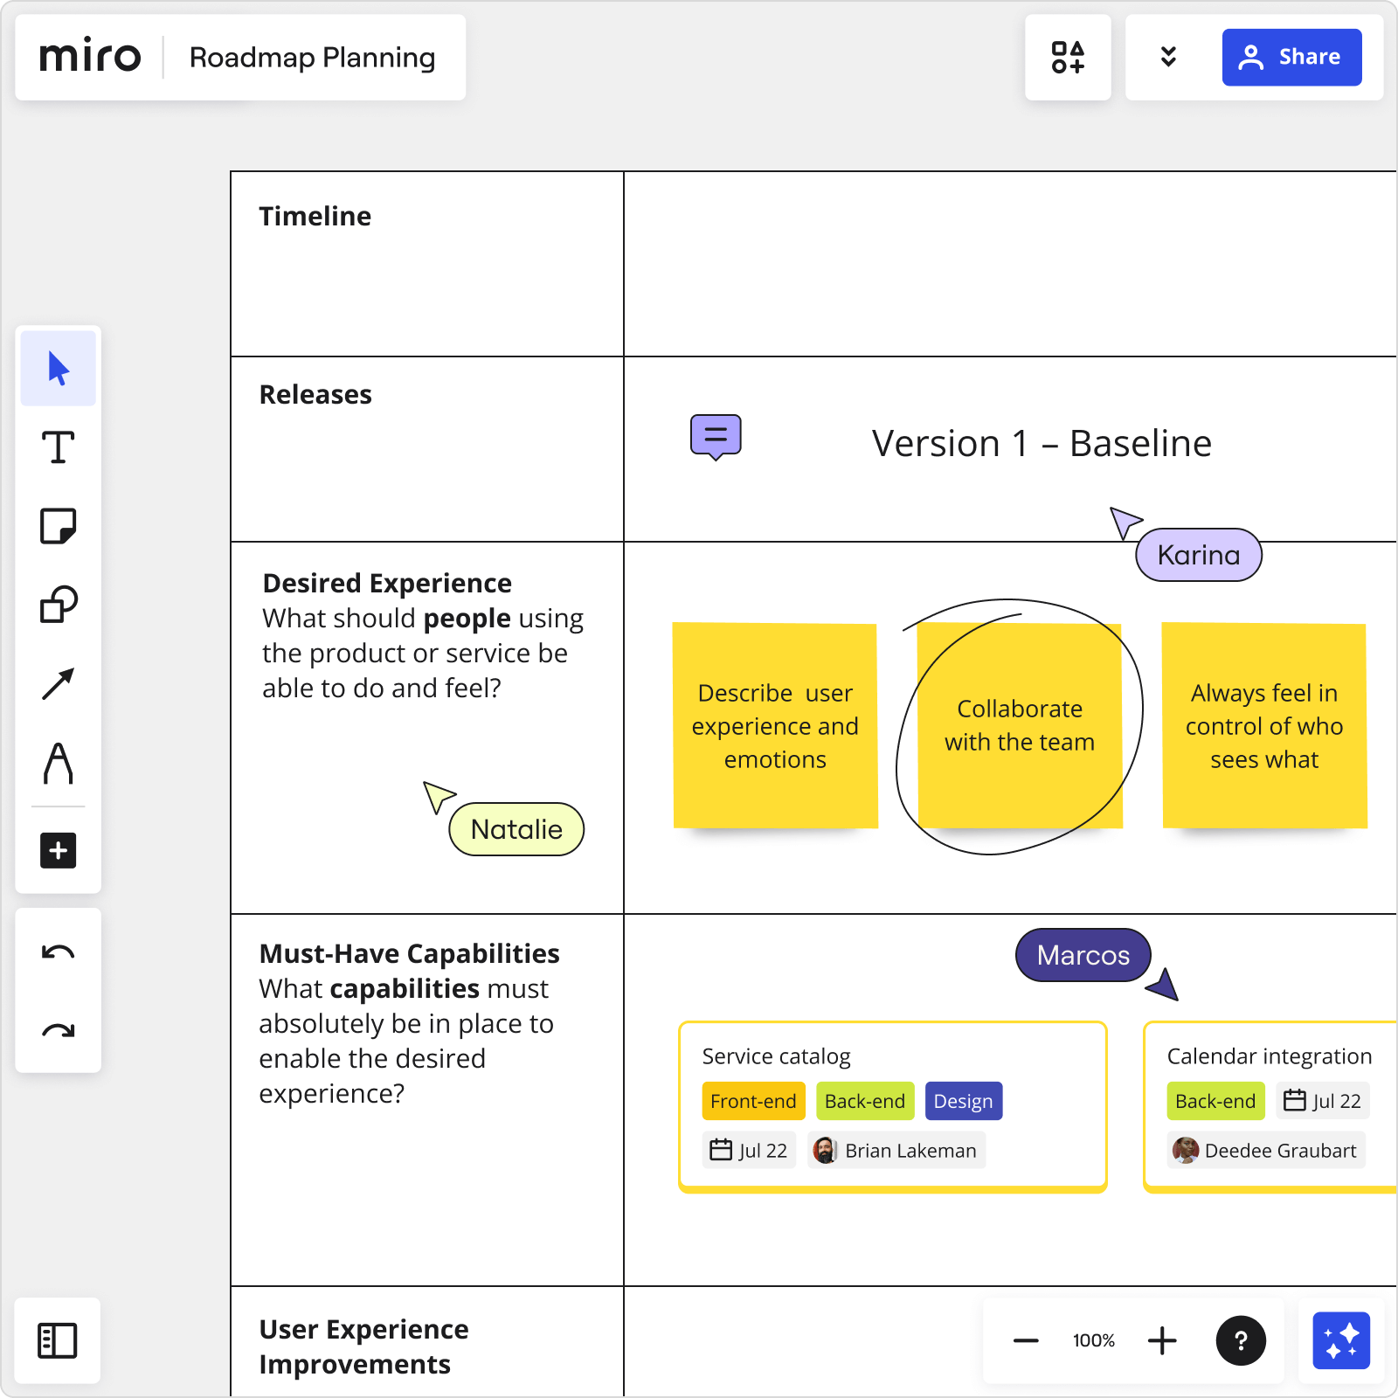The image size is (1398, 1398).
Task: Undo the last action
Action: point(58,952)
